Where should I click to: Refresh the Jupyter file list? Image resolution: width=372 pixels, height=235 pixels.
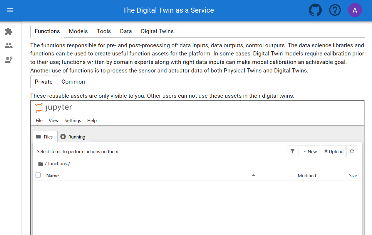352,151
